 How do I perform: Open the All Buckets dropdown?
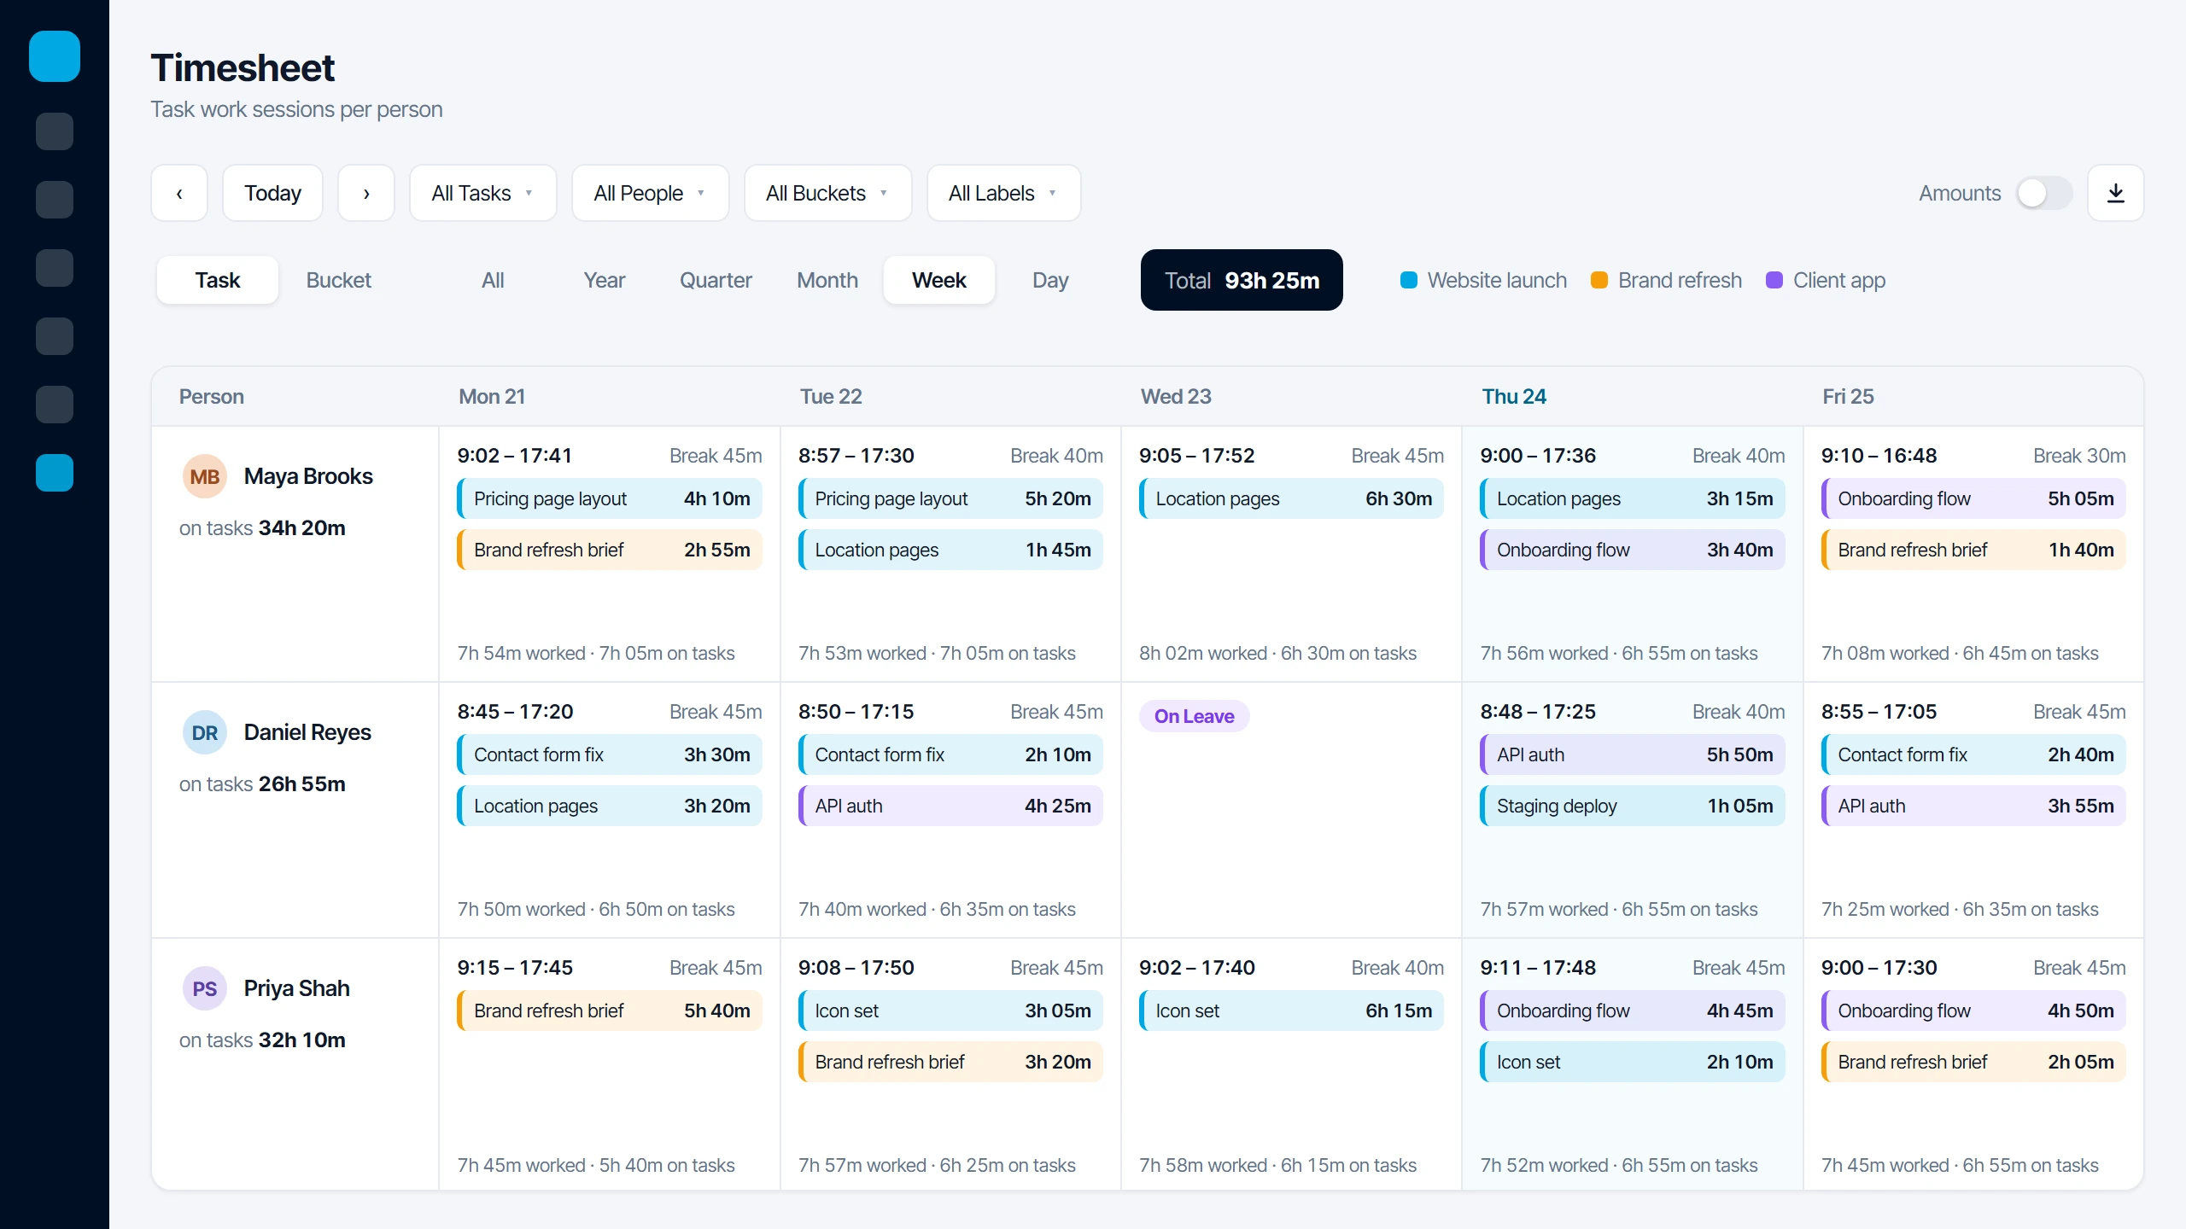click(x=827, y=193)
